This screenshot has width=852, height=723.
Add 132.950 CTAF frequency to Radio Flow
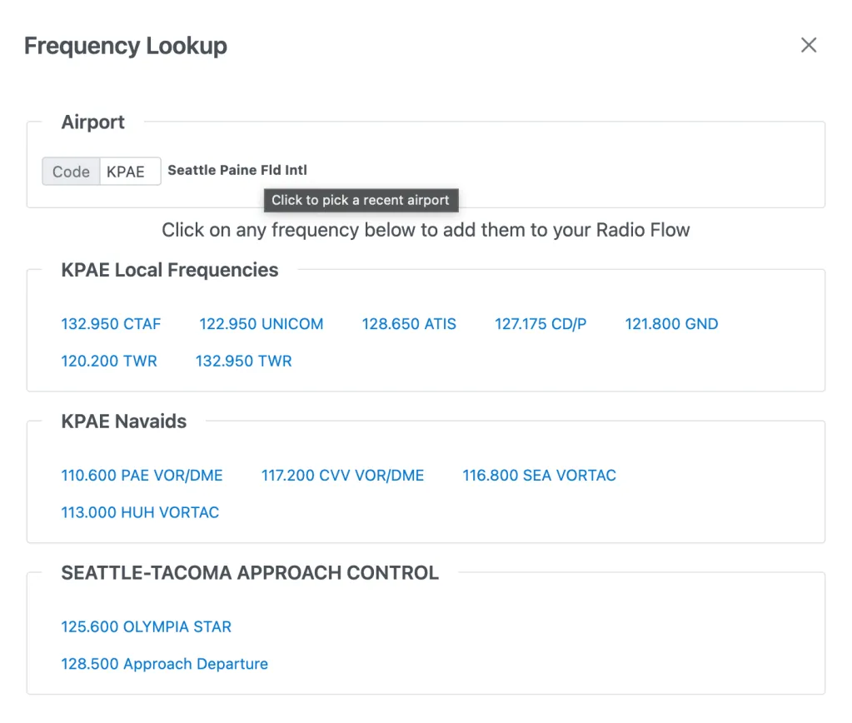pos(111,324)
